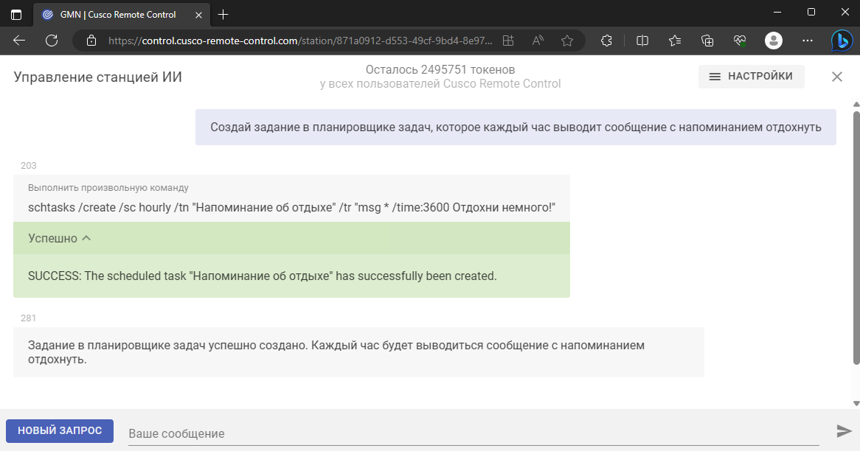Open the НАСТРОЙКИ settings menu
This screenshot has width=860, height=451.
[752, 76]
